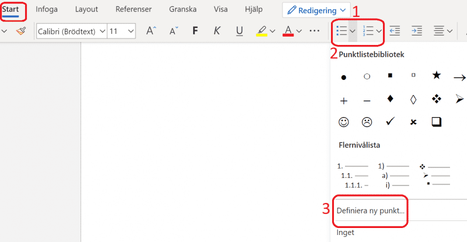Open the numbered list dropdown arrow

pyautogui.click(x=379, y=31)
